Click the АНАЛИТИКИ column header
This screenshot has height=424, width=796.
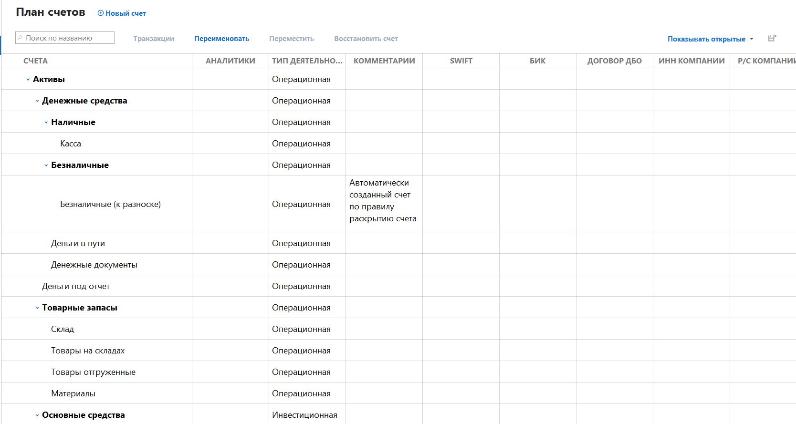coord(230,61)
